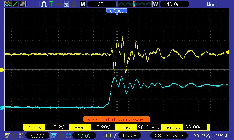Click the W window timebase icon
The image size is (234, 140).
[155, 4]
